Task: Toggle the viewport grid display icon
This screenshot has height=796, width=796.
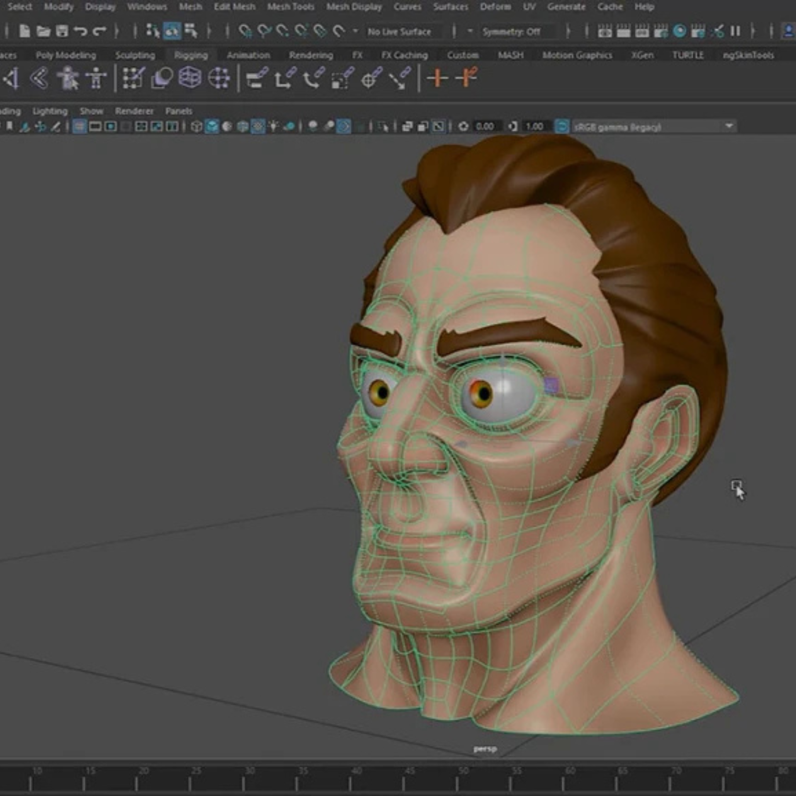Action: 79,126
